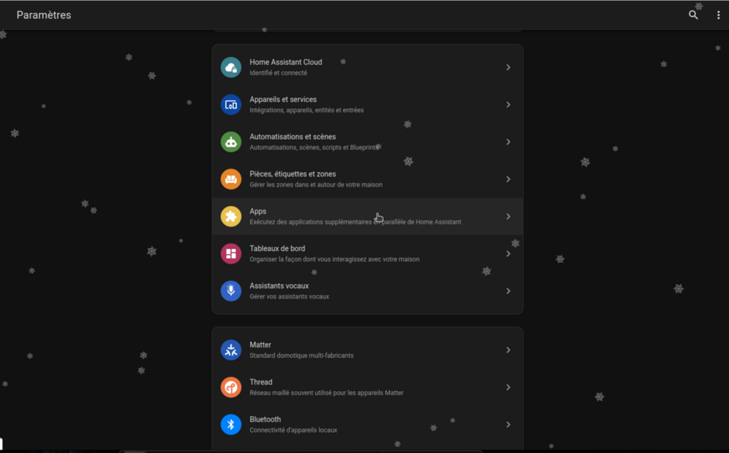729x453 pixels.
Task: Expand Thread row chevron
Action: [508, 387]
